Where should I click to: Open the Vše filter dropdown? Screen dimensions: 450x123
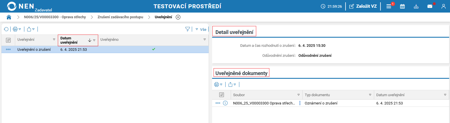pyautogui.click(x=201, y=29)
